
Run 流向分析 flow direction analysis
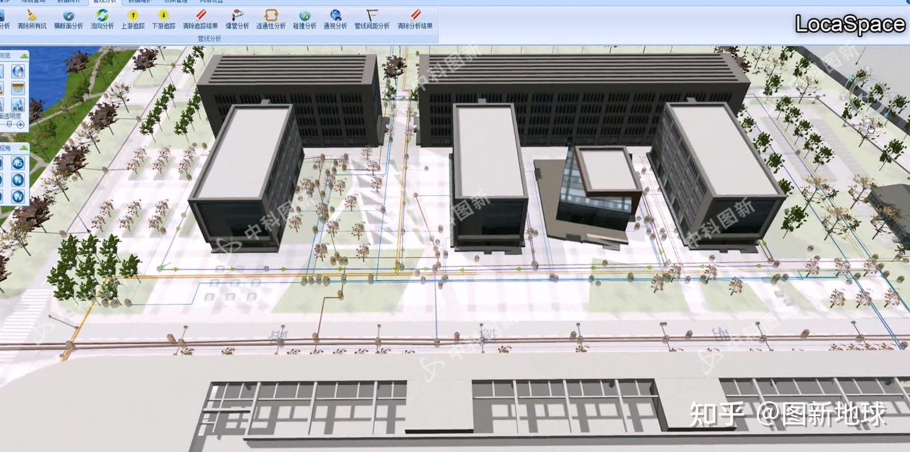[x=102, y=19]
